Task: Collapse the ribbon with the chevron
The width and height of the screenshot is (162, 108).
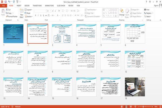Action: coord(160,20)
